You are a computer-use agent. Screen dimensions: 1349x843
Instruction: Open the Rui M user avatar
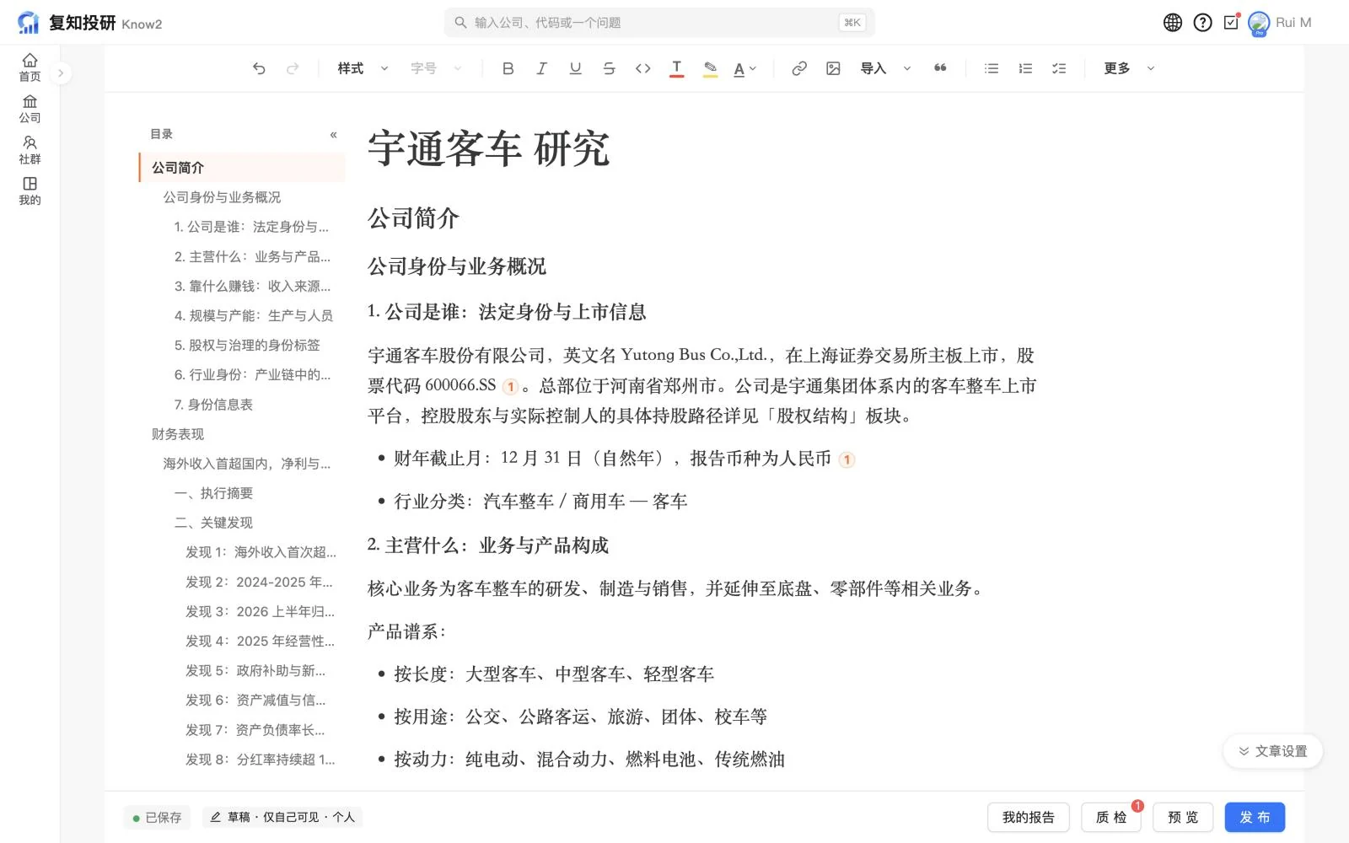coord(1259,23)
